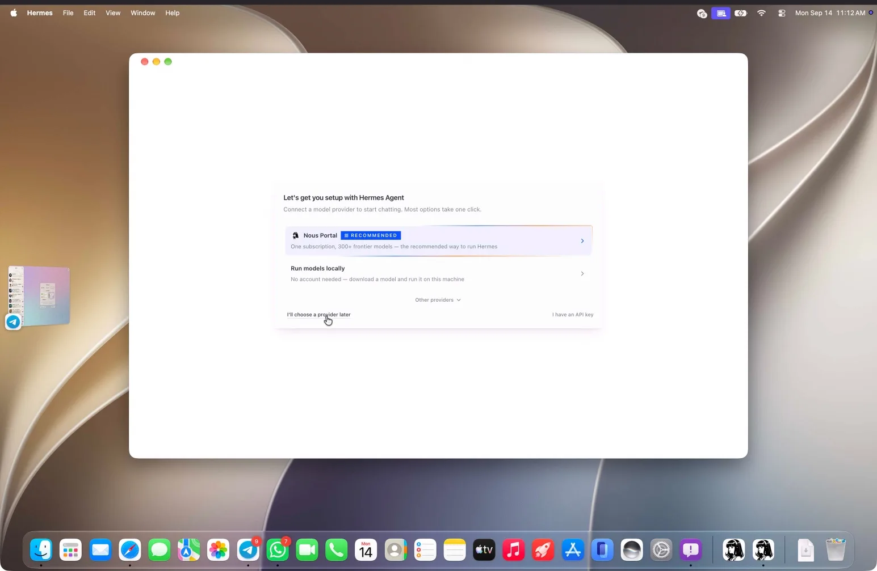Open Contacts from the Dock
877x571 pixels.
(396, 549)
